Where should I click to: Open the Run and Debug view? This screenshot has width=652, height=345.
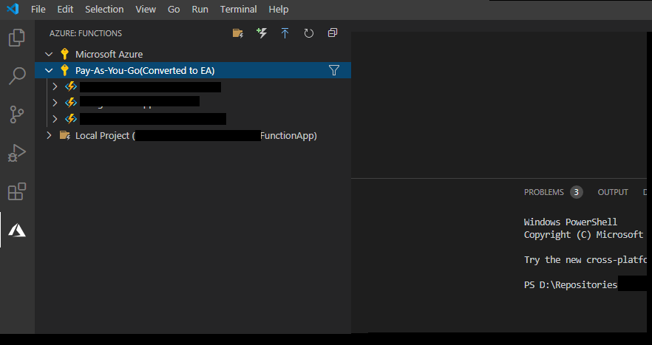pos(16,153)
